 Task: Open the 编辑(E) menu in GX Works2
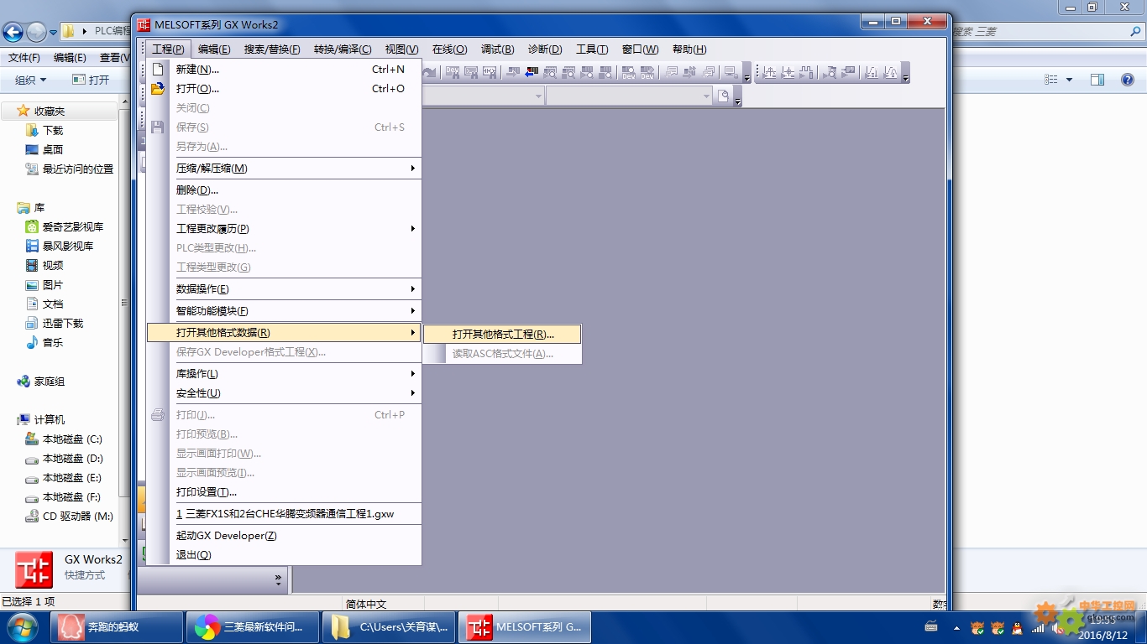pos(214,49)
